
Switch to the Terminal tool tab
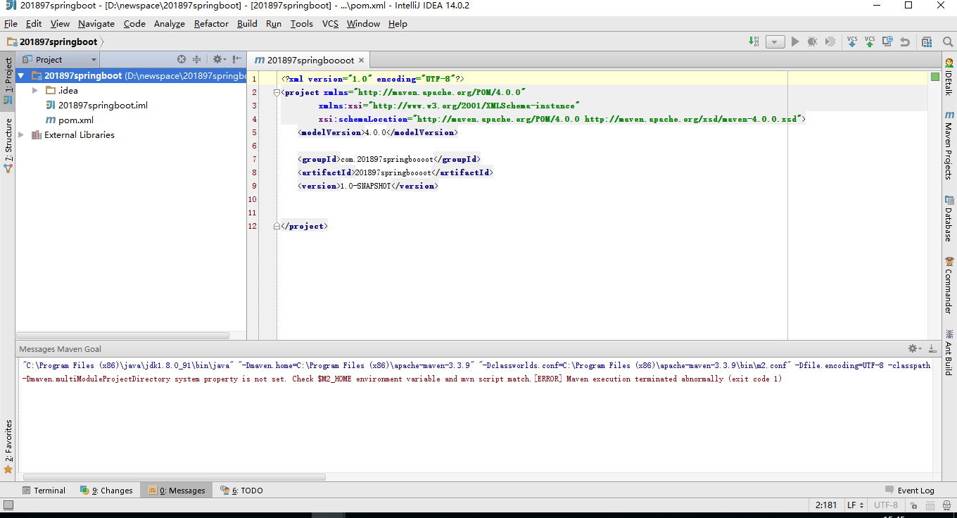(x=44, y=491)
